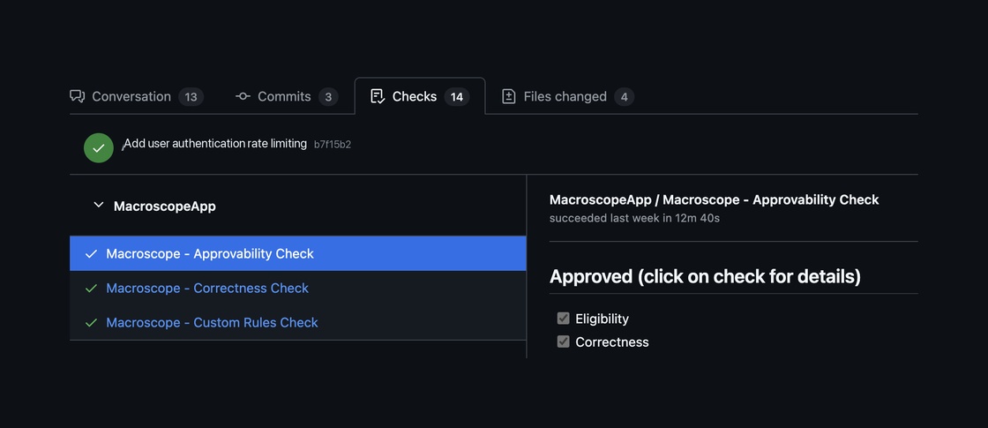
Task: Click the Files changed diff icon
Action: coord(509,96)
